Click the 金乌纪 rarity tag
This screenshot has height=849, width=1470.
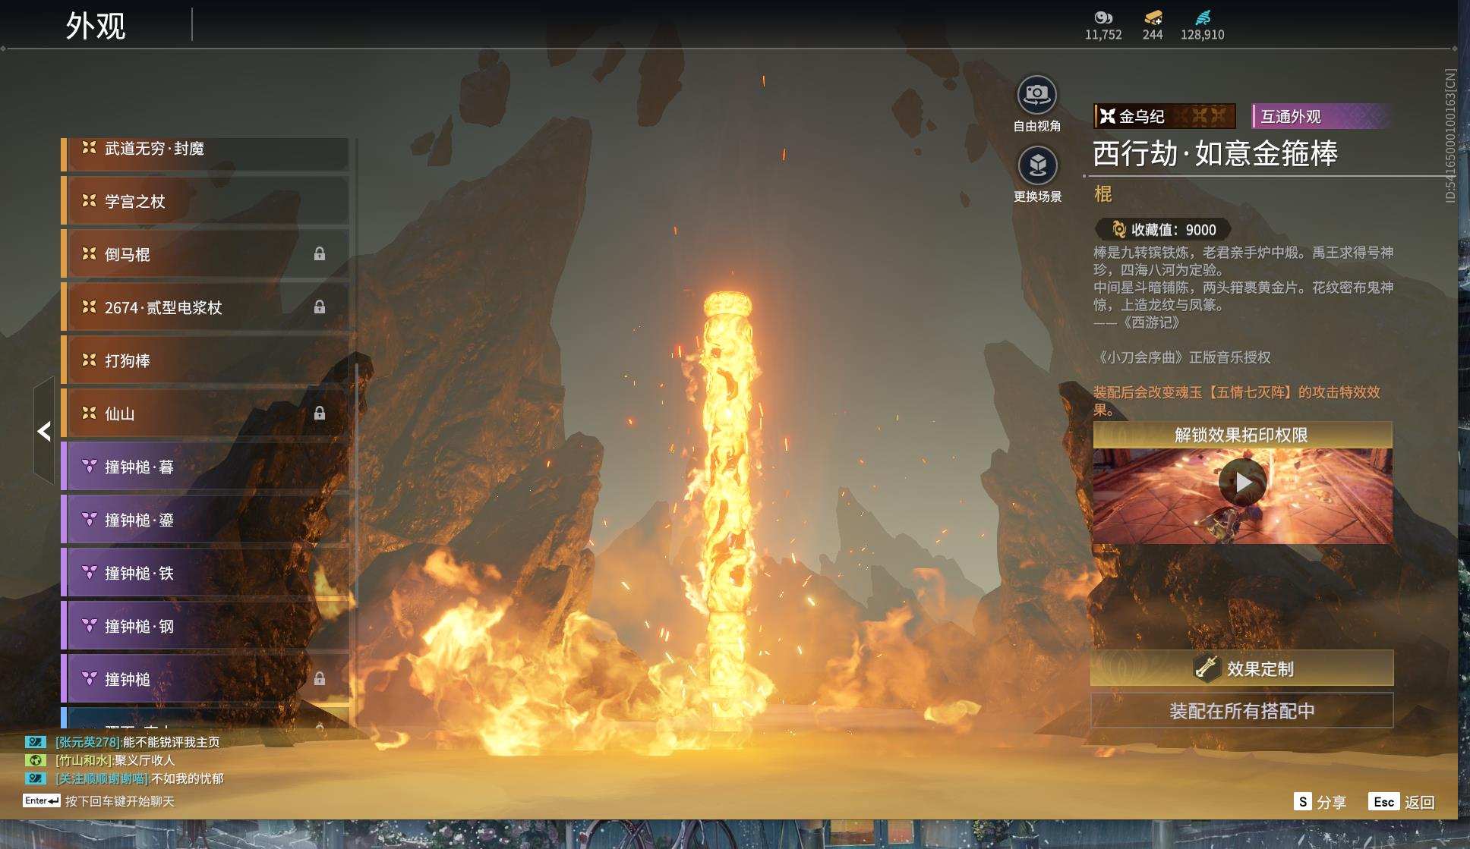tap(1165, 116)
